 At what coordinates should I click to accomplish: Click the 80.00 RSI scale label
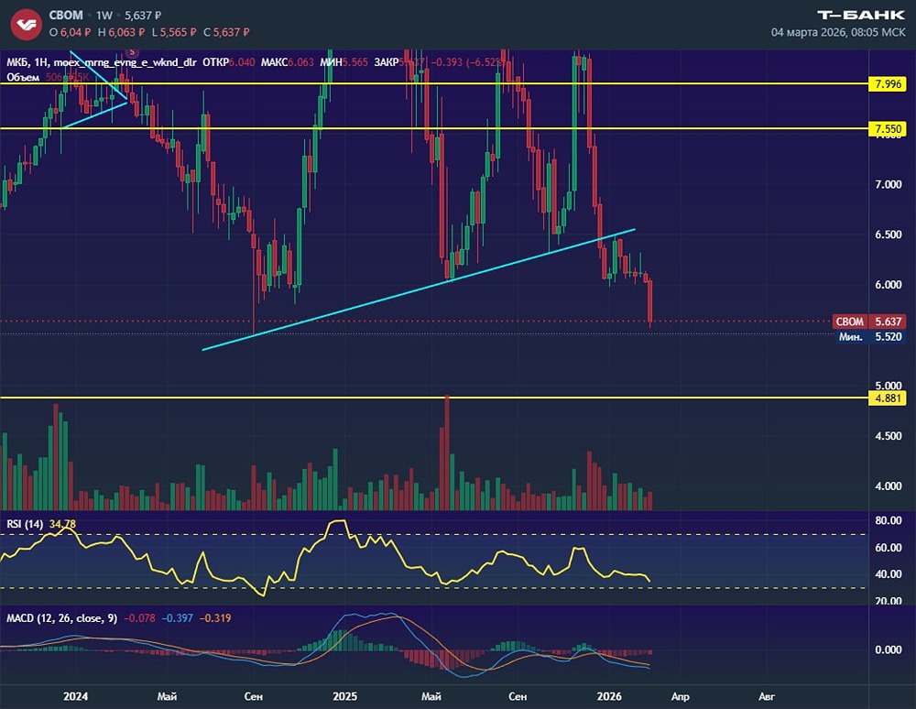(x=888, y=520)
